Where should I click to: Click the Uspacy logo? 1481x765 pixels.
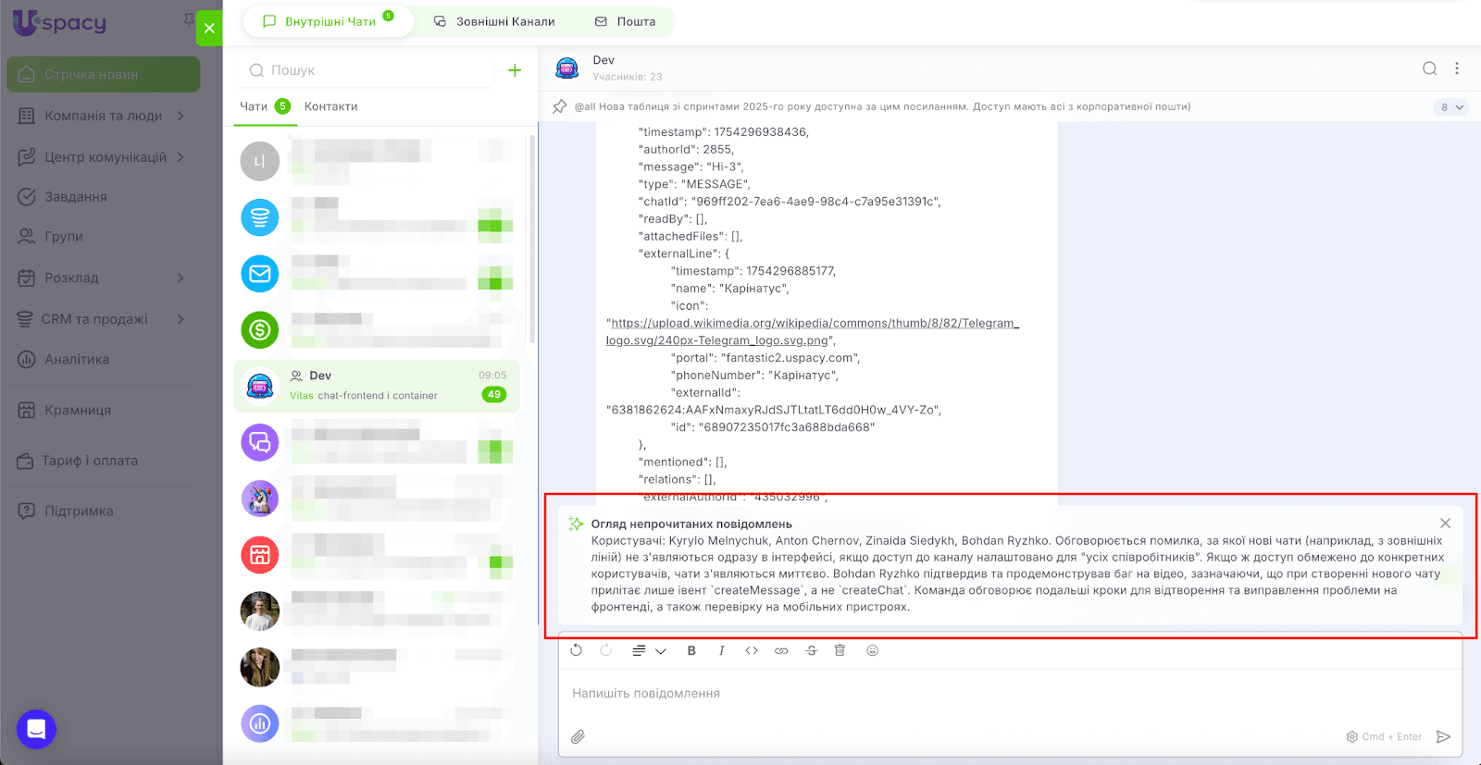60,22
